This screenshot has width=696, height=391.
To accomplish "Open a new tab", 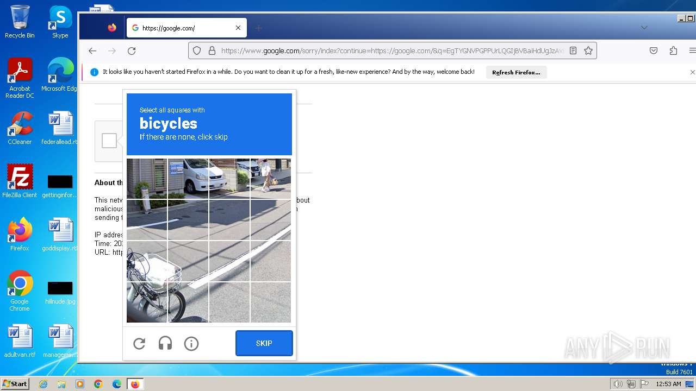I will [259, 28].
